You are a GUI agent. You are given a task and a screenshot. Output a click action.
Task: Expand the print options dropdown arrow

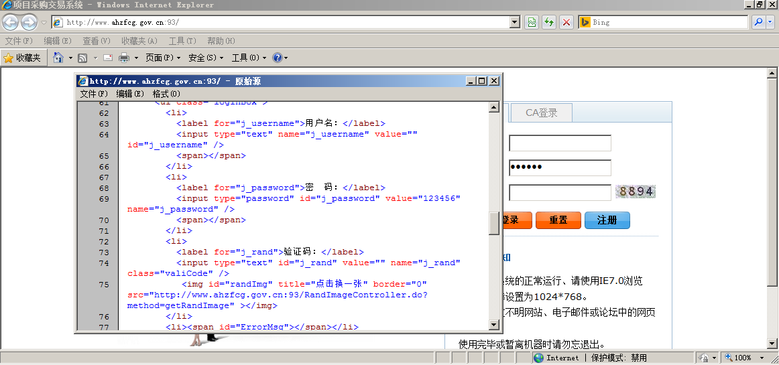tap(136, 58)
